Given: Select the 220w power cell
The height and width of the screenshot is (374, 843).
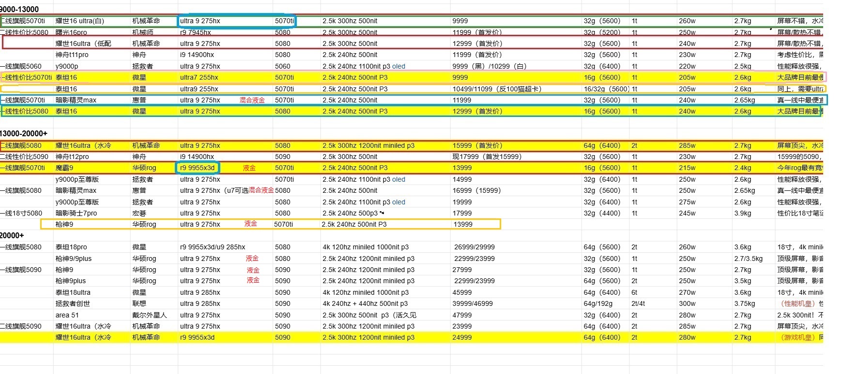Looking at the screenshot, I should pos(687,66).
